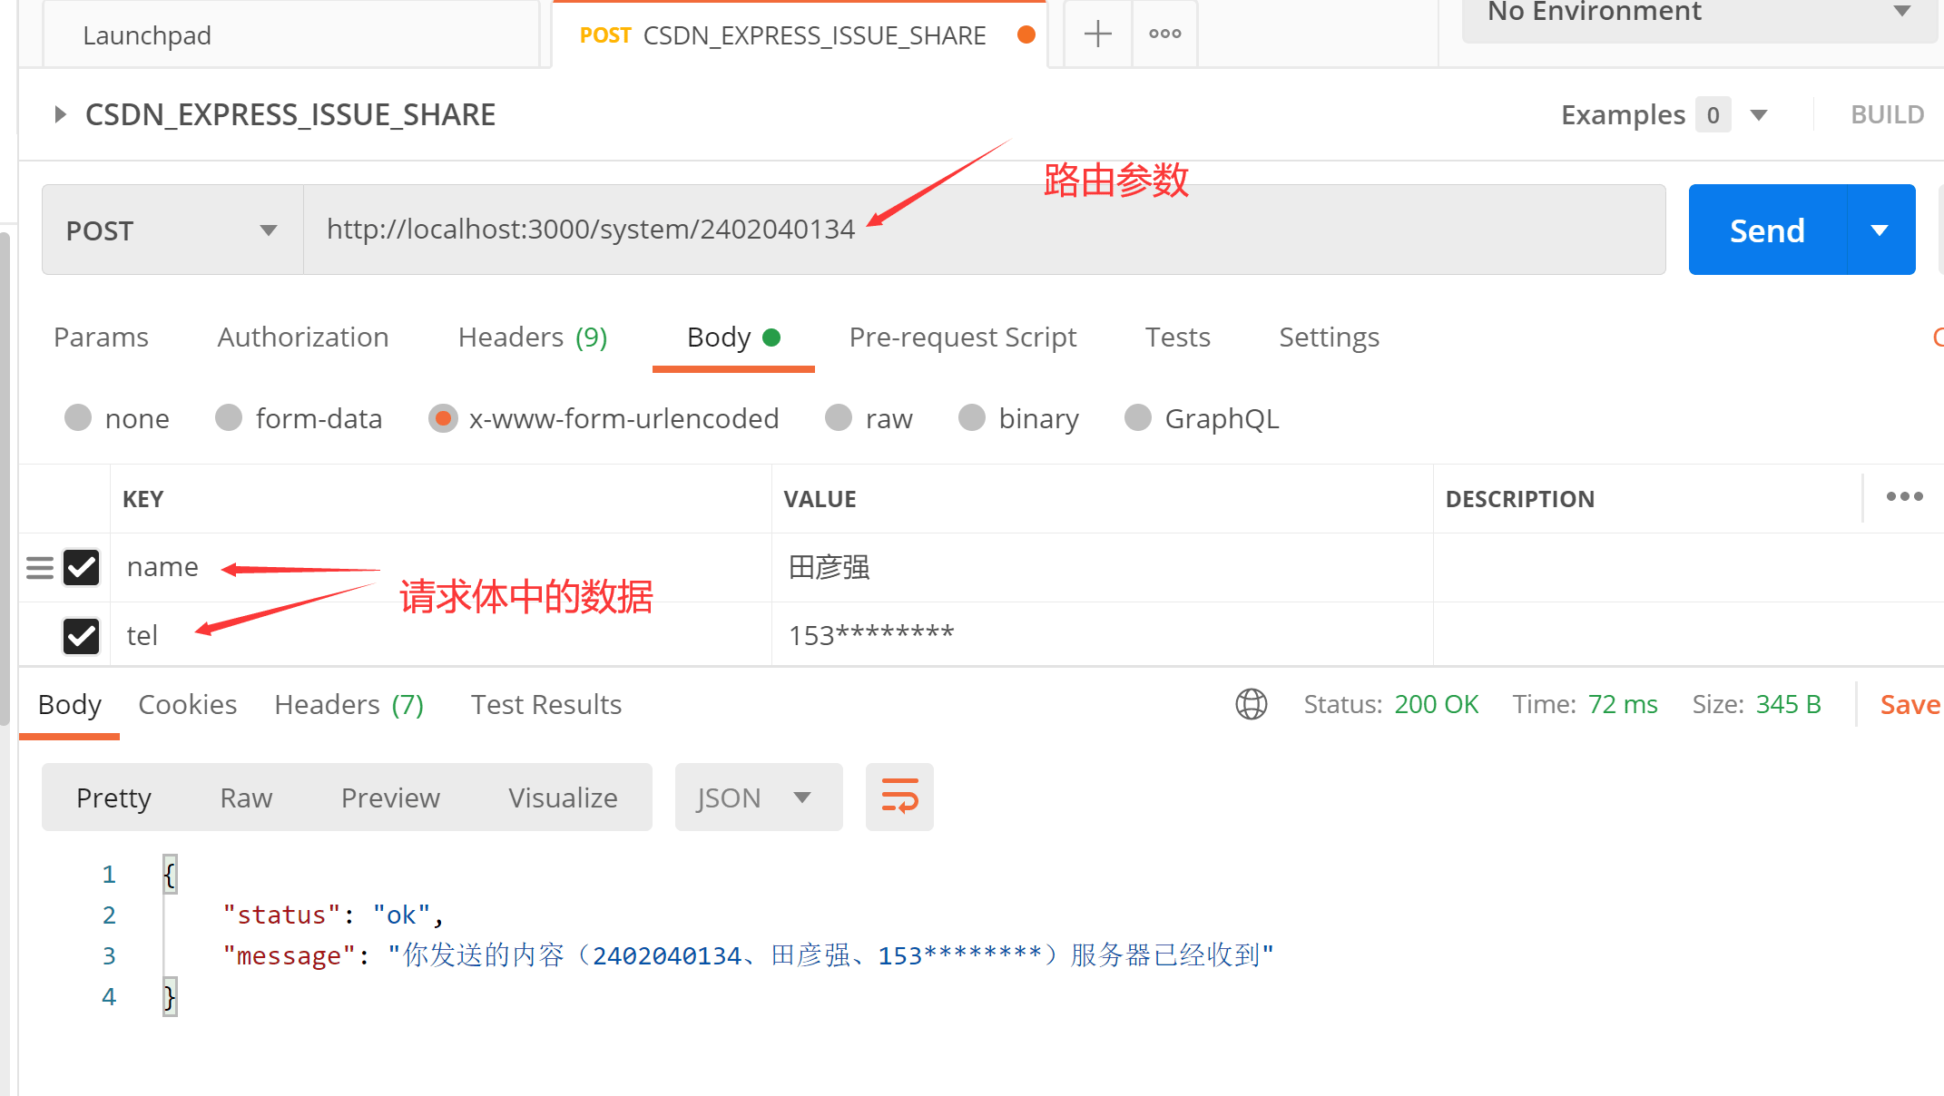This screenshot has height=1096, width=1944.
Task: Open the Send button dropdown arrow
Action: pos(1880,230)
